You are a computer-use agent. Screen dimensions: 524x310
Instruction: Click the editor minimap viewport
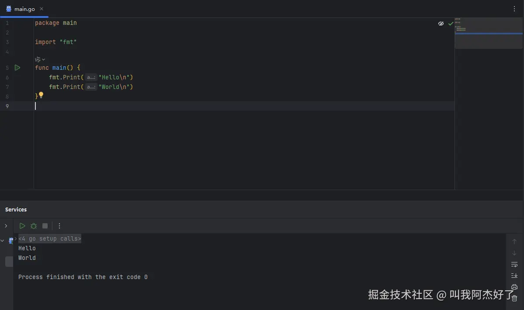(x=488, y=33)
